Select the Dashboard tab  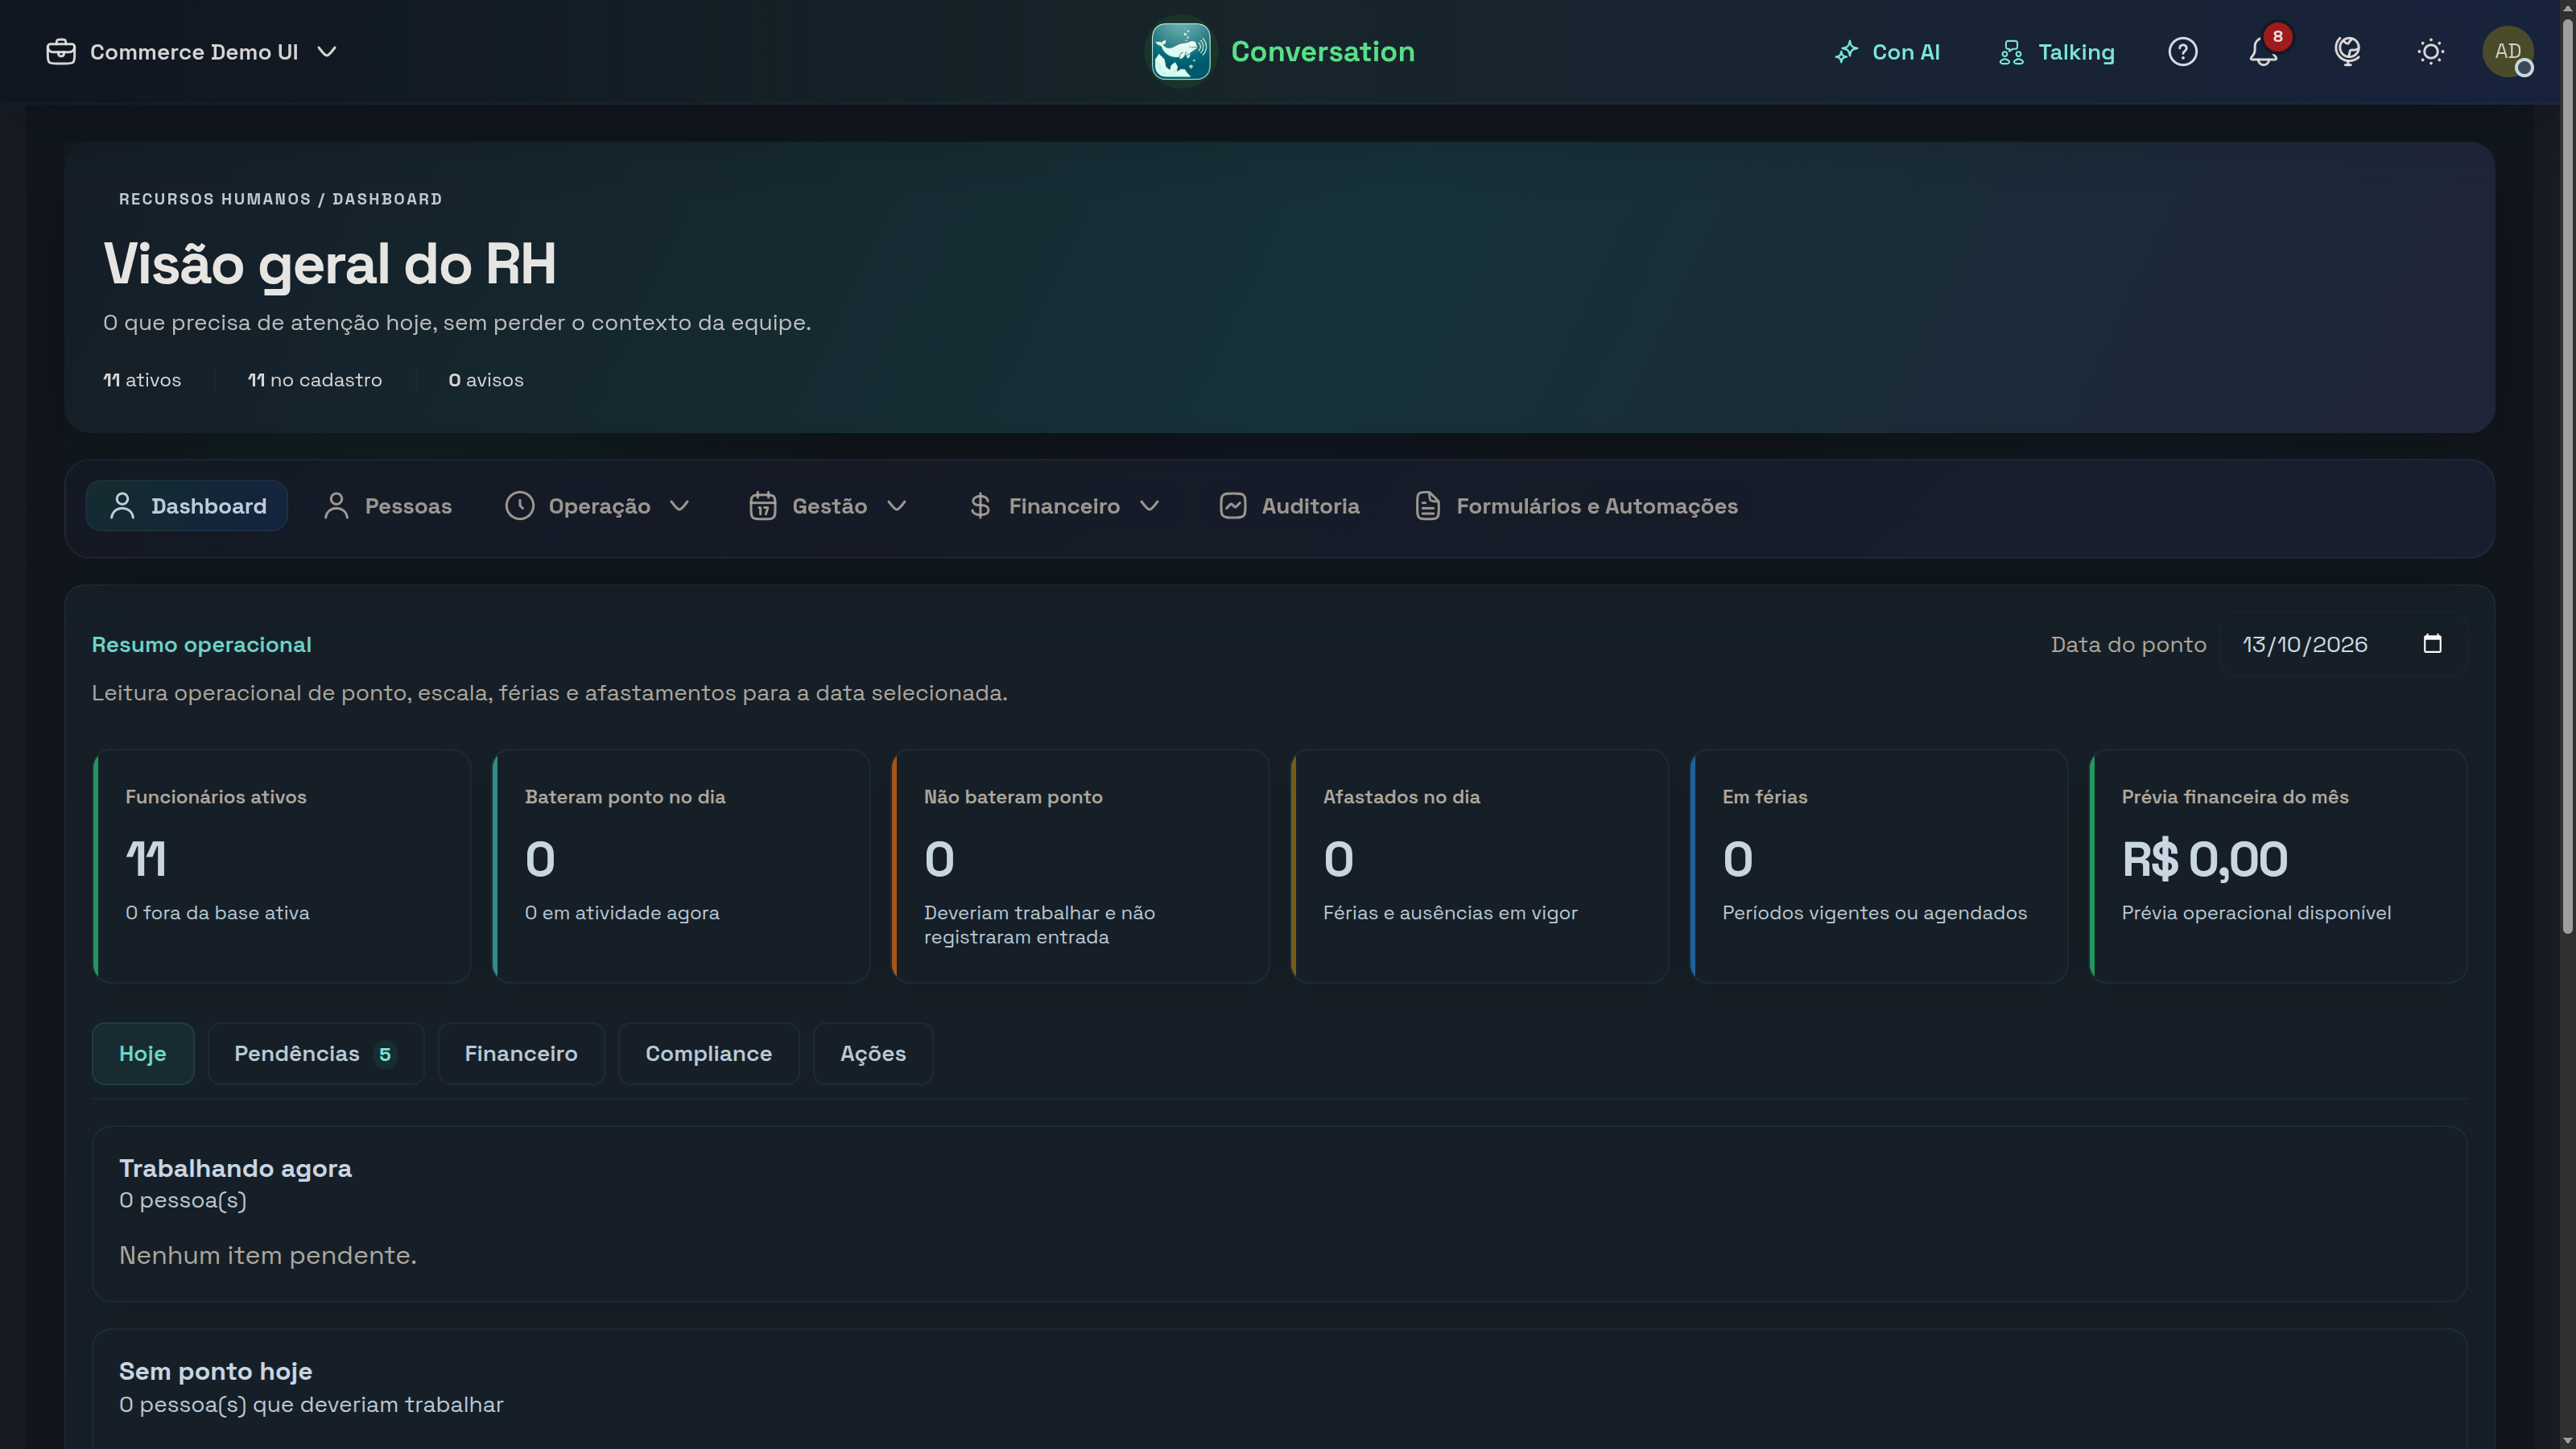point(187,506)
